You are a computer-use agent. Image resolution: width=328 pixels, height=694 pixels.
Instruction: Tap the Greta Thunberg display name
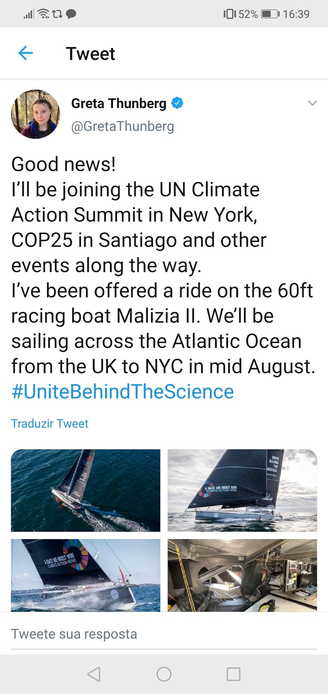pos(119,103)
